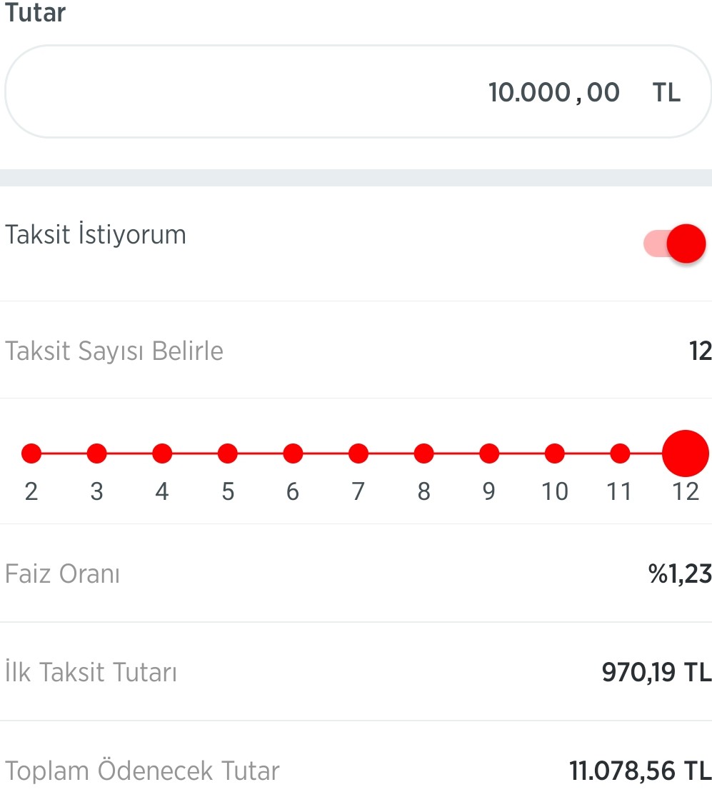This screenshot has width=712, height=792.
Task: Select 8 installments on the slider
Action: 423,453
